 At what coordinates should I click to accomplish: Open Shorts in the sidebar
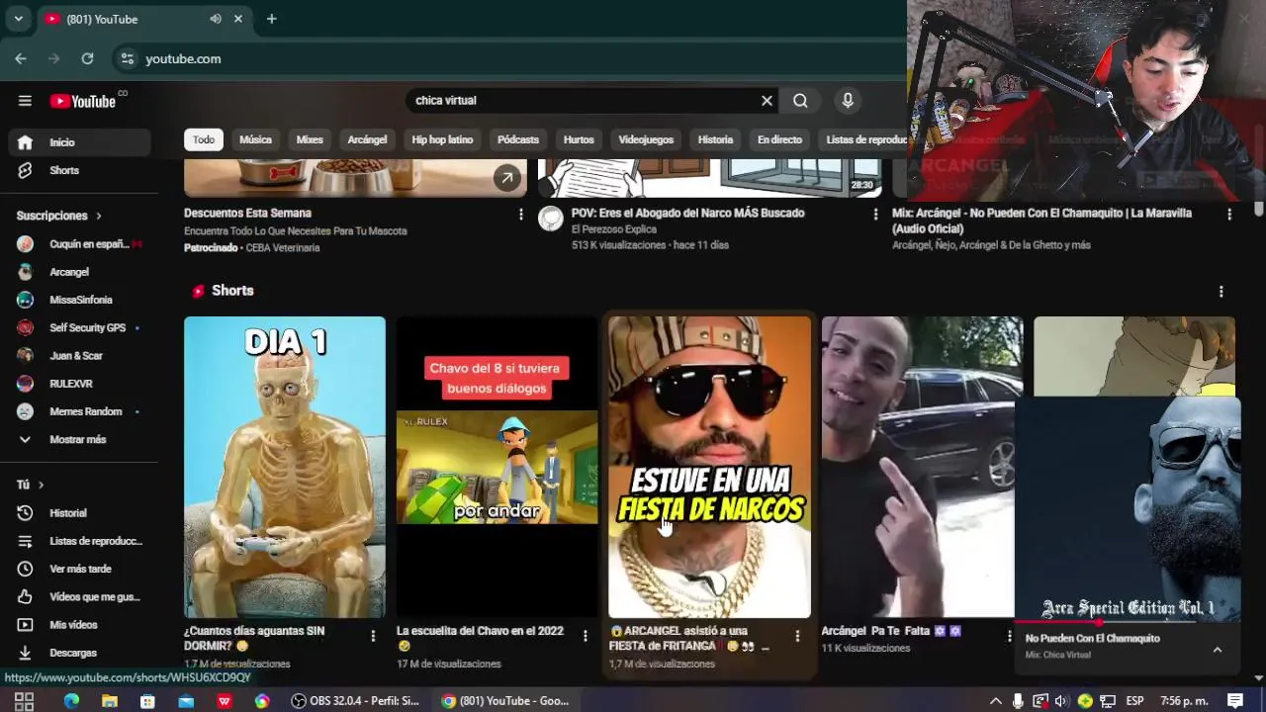(79, 170)
